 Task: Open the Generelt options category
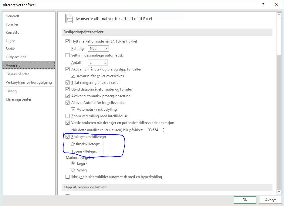coord(29,16)
